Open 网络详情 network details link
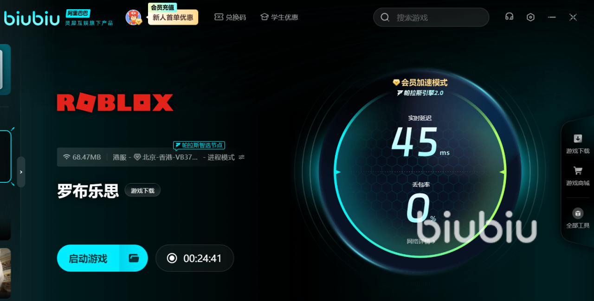 click(420, 241)
